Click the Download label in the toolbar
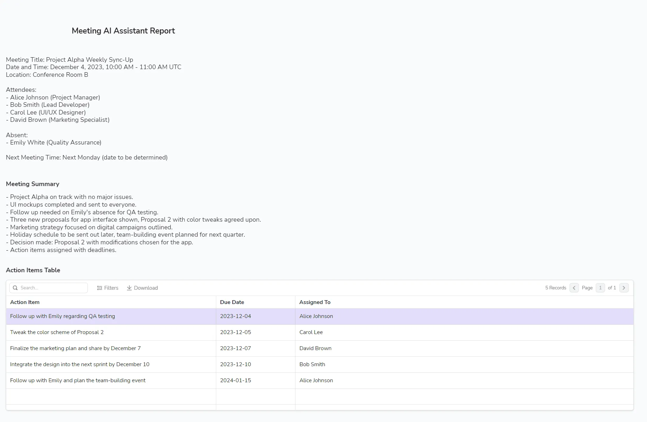 pos(145,288)
